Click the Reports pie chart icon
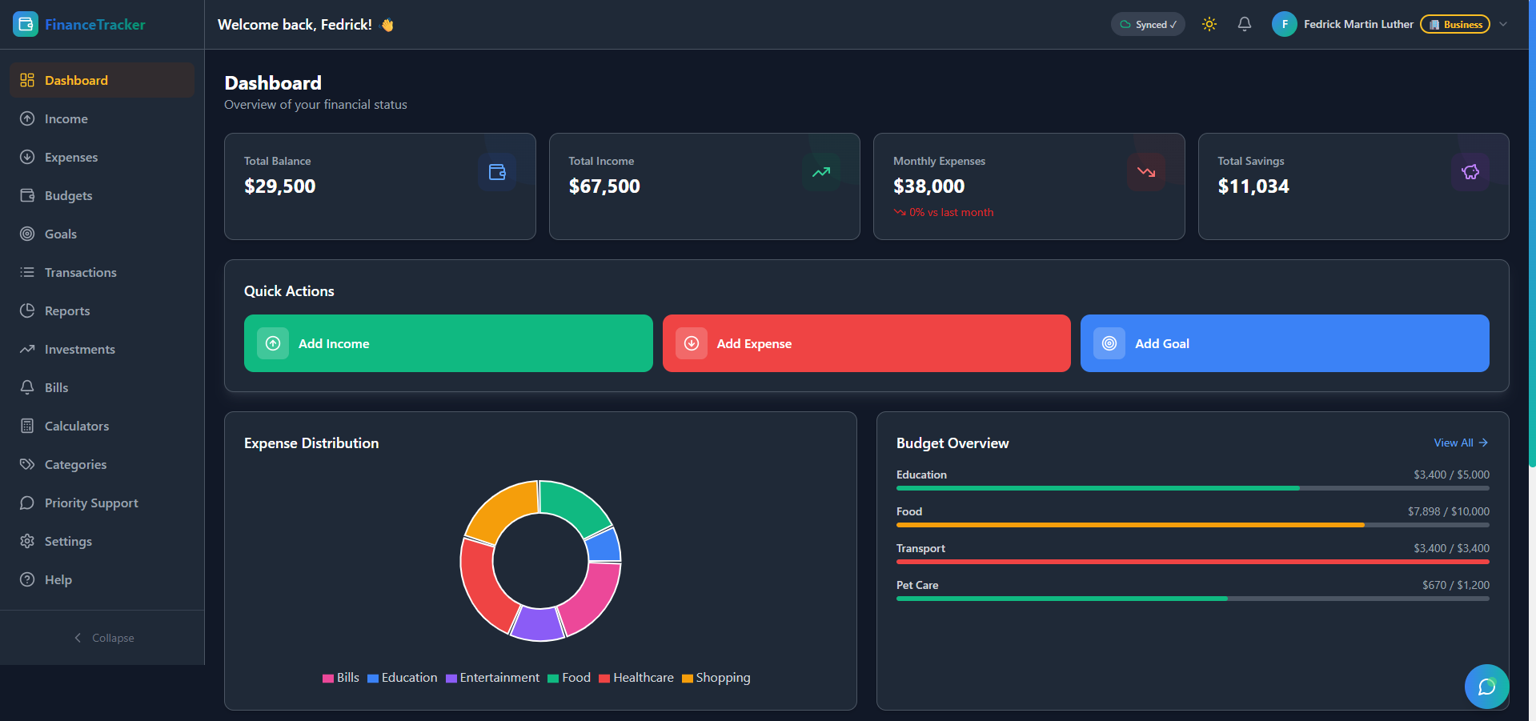The height and width of the screenshot is (721, 1536). pyautogui.click(x=27, y=310)
